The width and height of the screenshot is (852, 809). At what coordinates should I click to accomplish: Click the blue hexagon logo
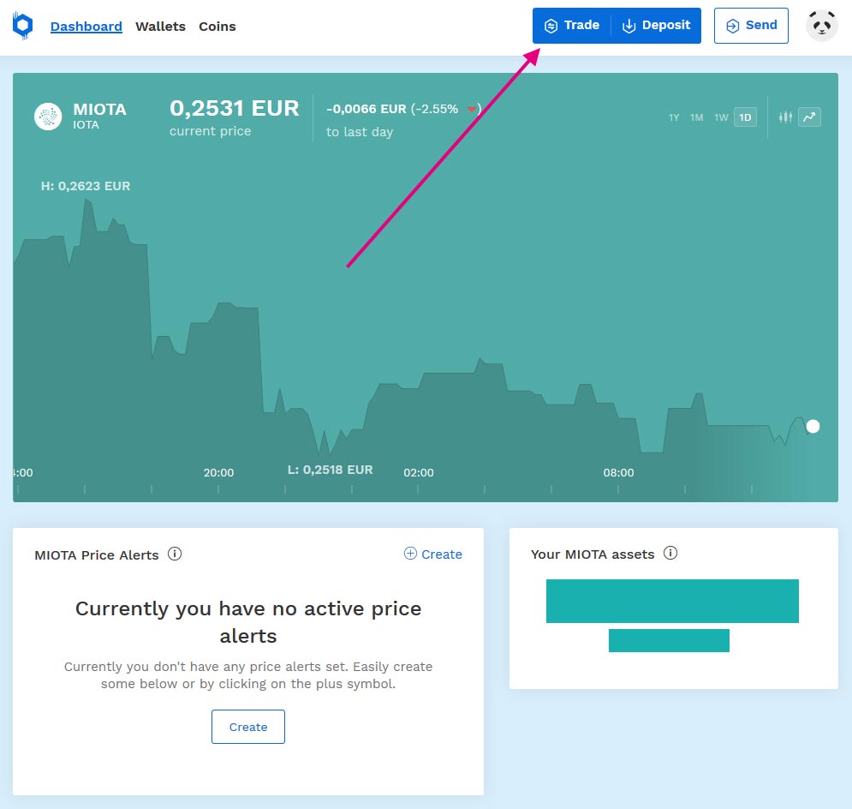(x=23, y=26)
